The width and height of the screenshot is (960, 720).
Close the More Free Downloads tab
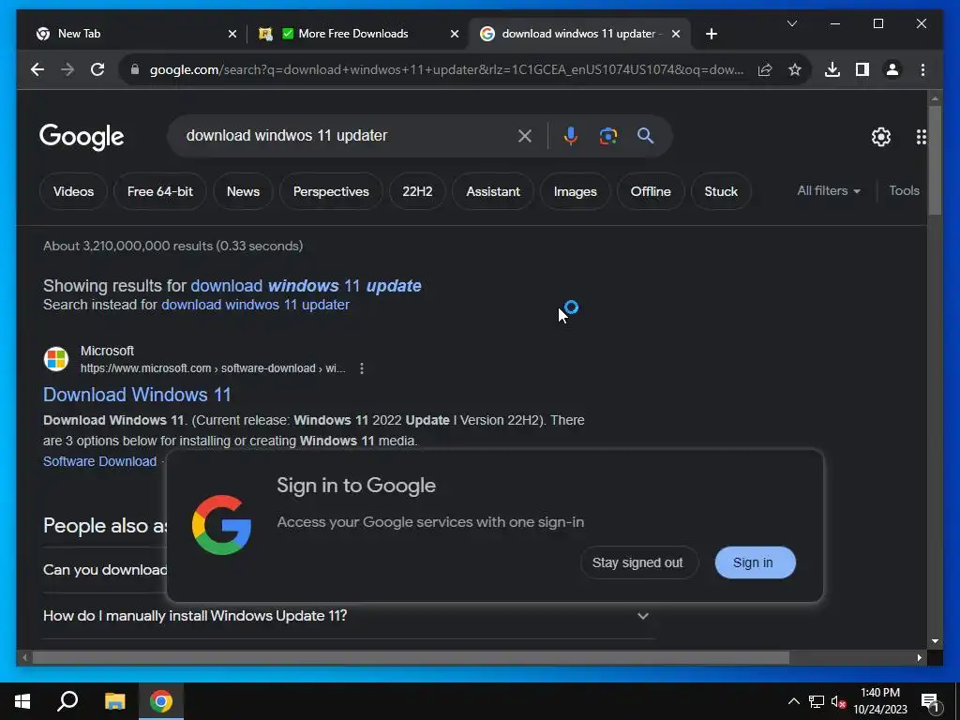tap(455, 35)
